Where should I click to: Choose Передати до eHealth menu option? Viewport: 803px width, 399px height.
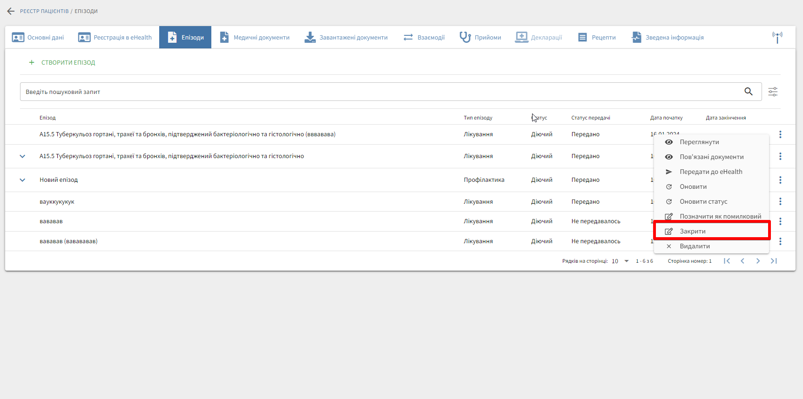(x=710, y=172)
